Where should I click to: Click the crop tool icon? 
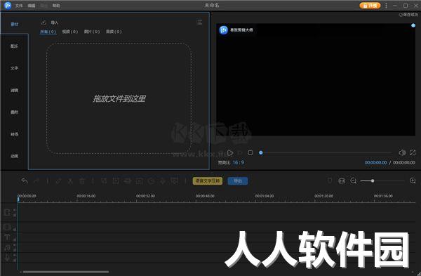(104, 181)
